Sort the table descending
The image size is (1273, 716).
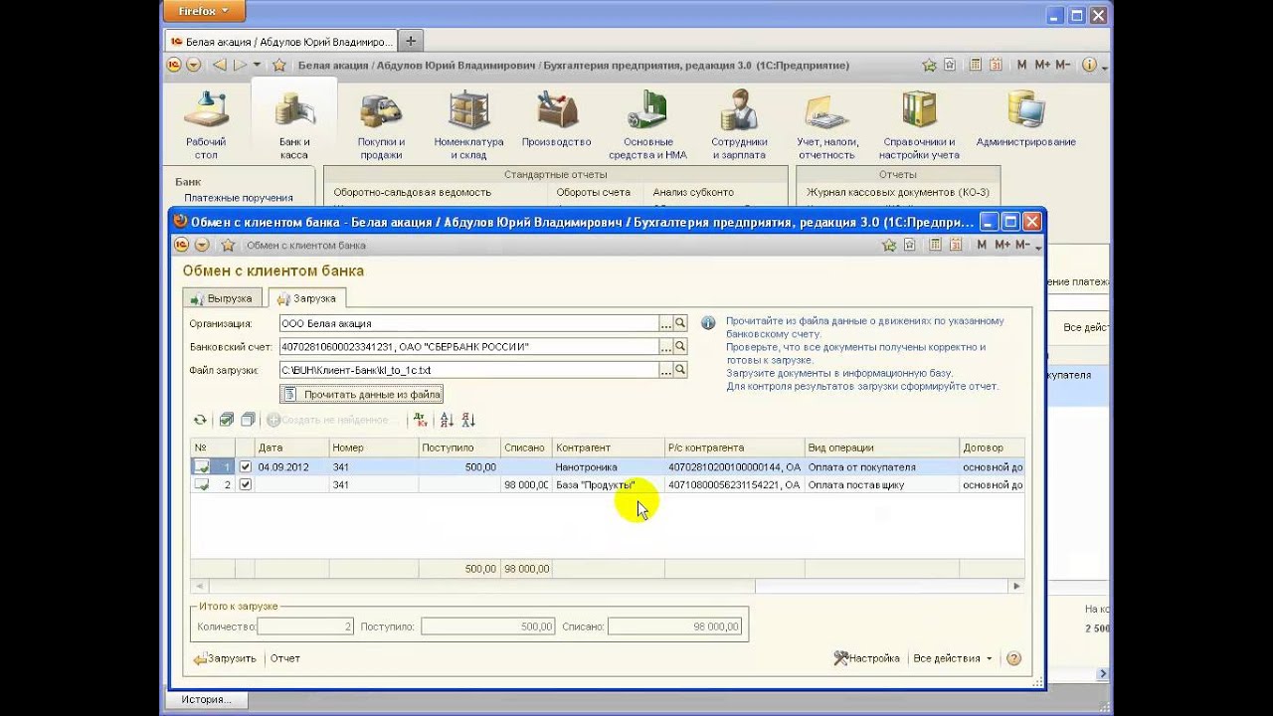(468, 420)
